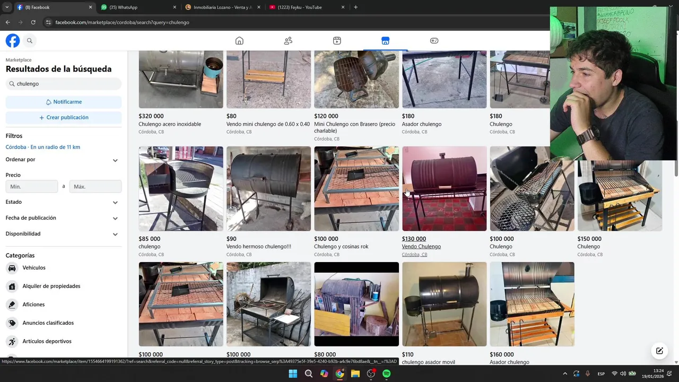Open the $150 000 Chulengo listing photo

(620, 195)
